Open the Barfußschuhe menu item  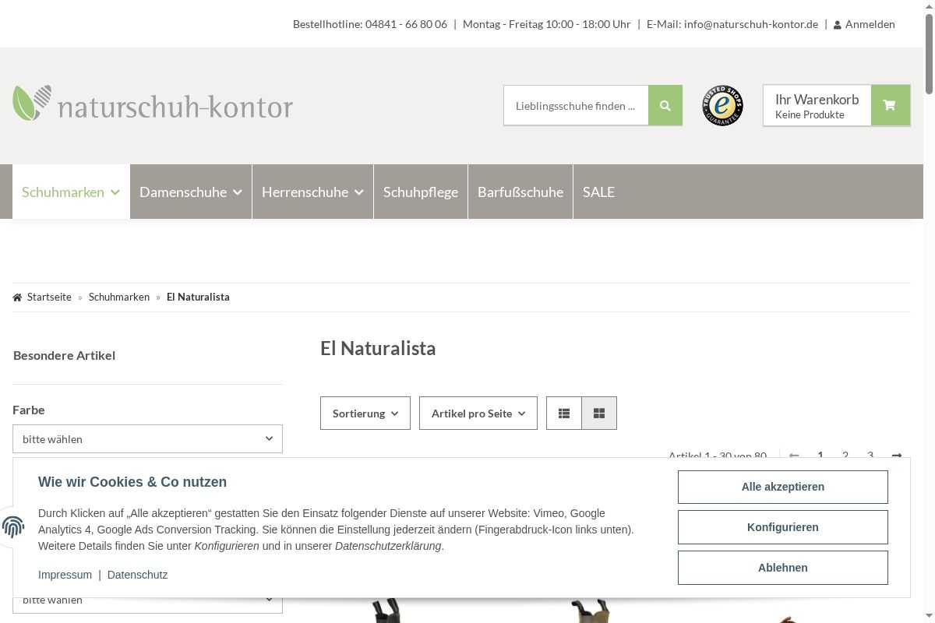(x=520, y=192)
